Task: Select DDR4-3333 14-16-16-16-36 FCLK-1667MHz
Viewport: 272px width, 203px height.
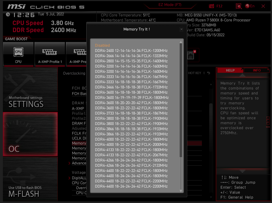Action: (131, 77)
